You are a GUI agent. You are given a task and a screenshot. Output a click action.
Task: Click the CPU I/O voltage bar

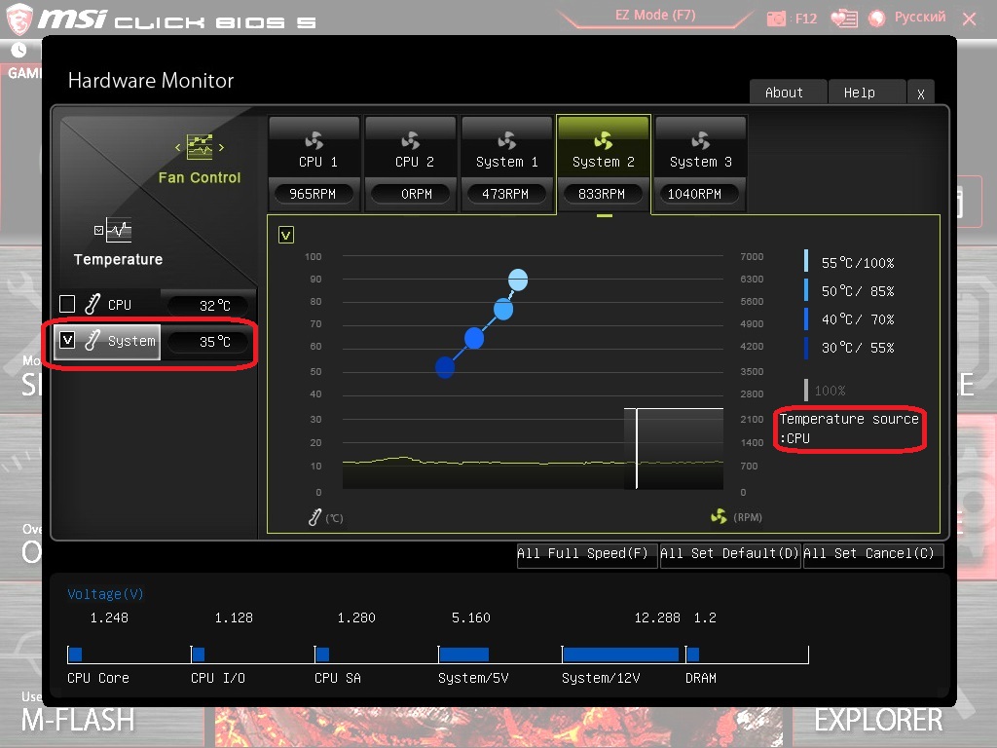199,654
